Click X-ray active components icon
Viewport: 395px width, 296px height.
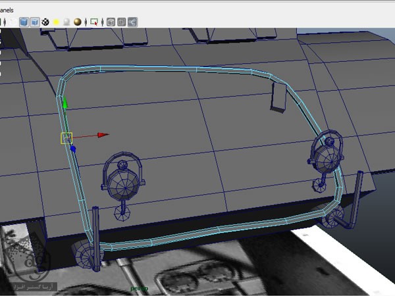tap(121, 22)
